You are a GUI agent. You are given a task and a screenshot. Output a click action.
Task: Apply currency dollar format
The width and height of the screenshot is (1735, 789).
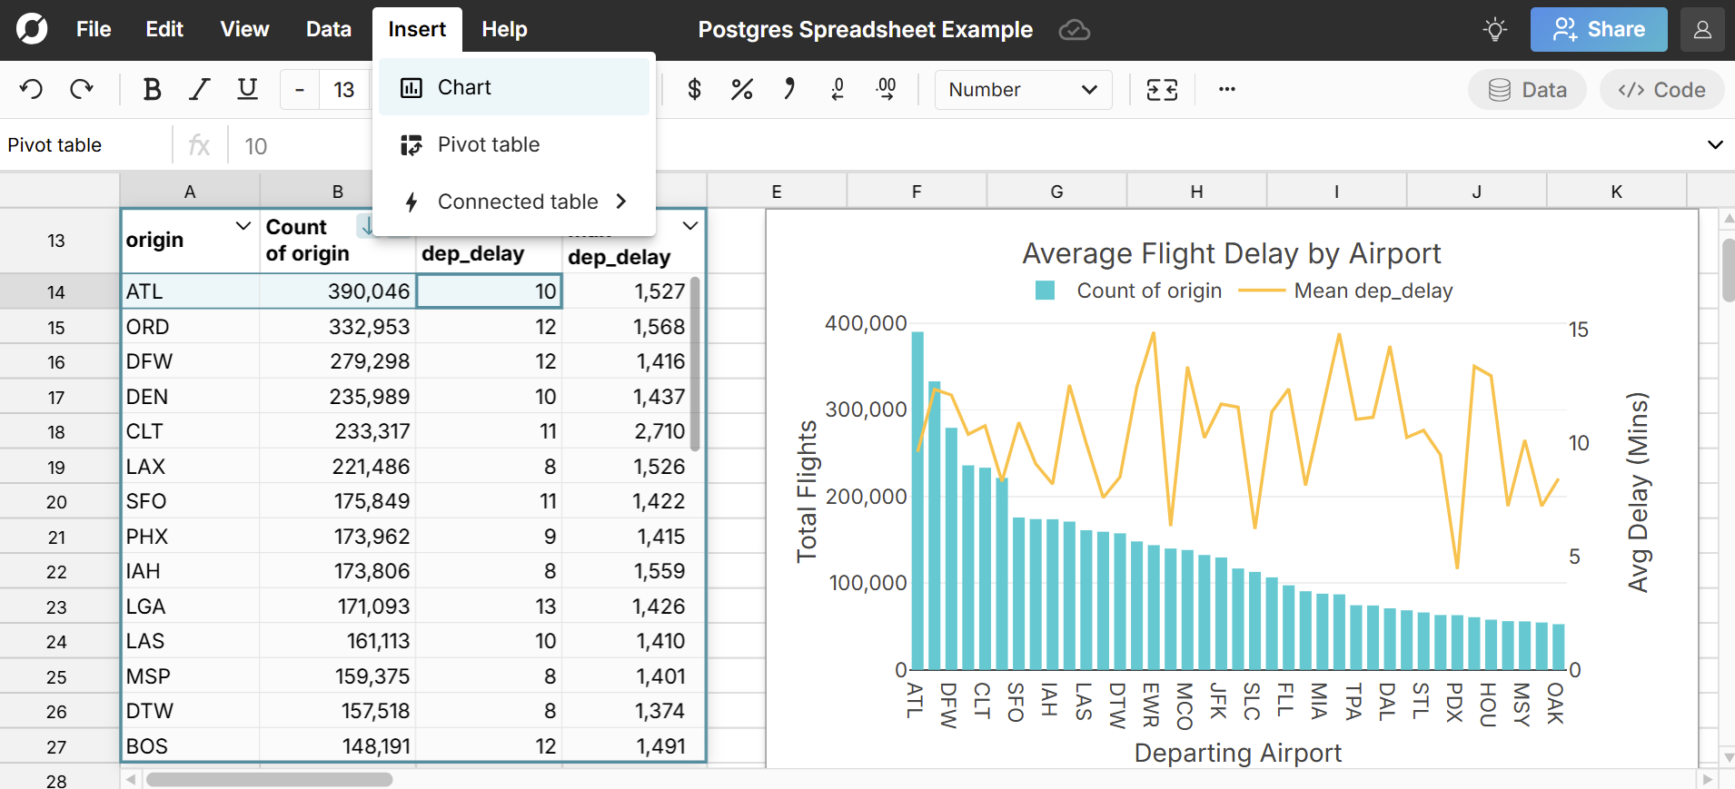[x=694, y=89]
